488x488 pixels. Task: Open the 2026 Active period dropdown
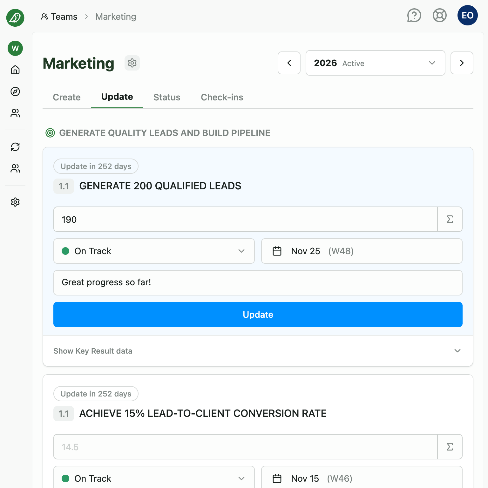[x=375, y=63]
